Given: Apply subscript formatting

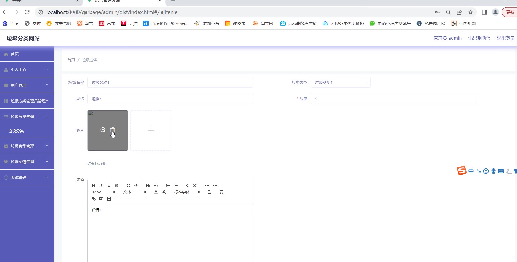Looking at the screenshot, I should point(187,185).
